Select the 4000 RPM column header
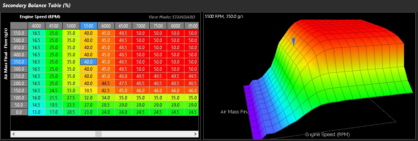 [x=37, y=26]
